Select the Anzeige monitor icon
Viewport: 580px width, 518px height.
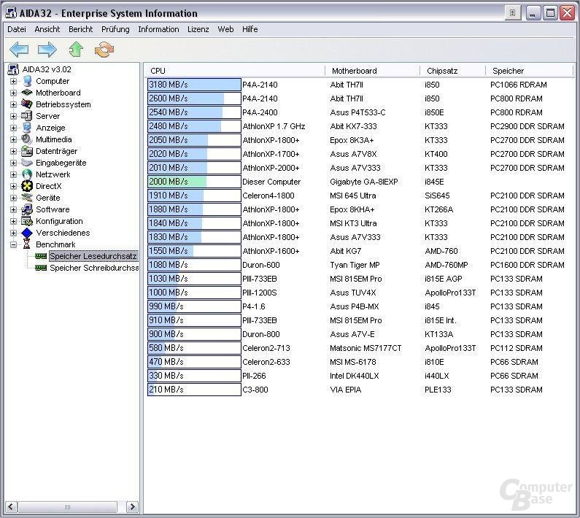click(27, 128)
